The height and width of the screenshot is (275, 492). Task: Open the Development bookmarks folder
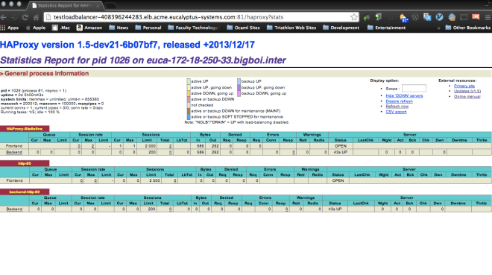pyautogui.click(x=341, y=28)
